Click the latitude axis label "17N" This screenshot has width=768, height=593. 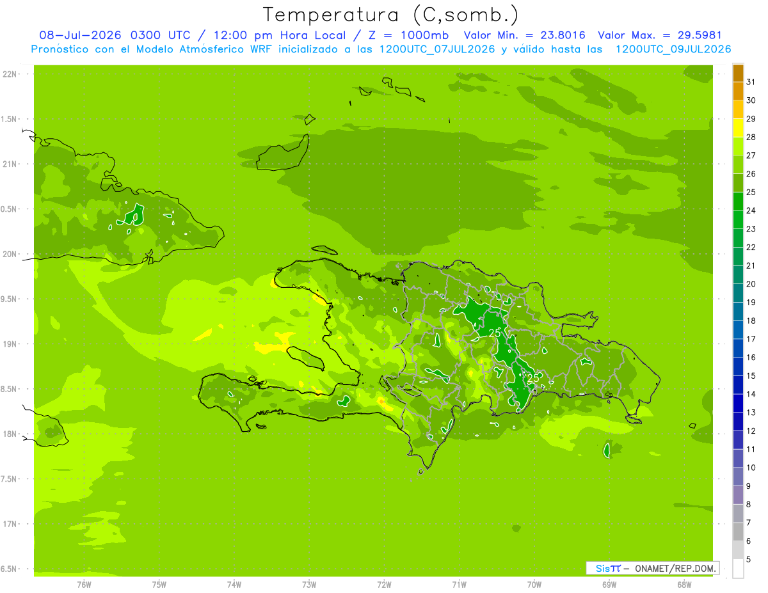pos(10,524)
